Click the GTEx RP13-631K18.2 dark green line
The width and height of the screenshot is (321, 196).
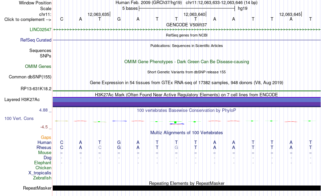tap(187, 91)
